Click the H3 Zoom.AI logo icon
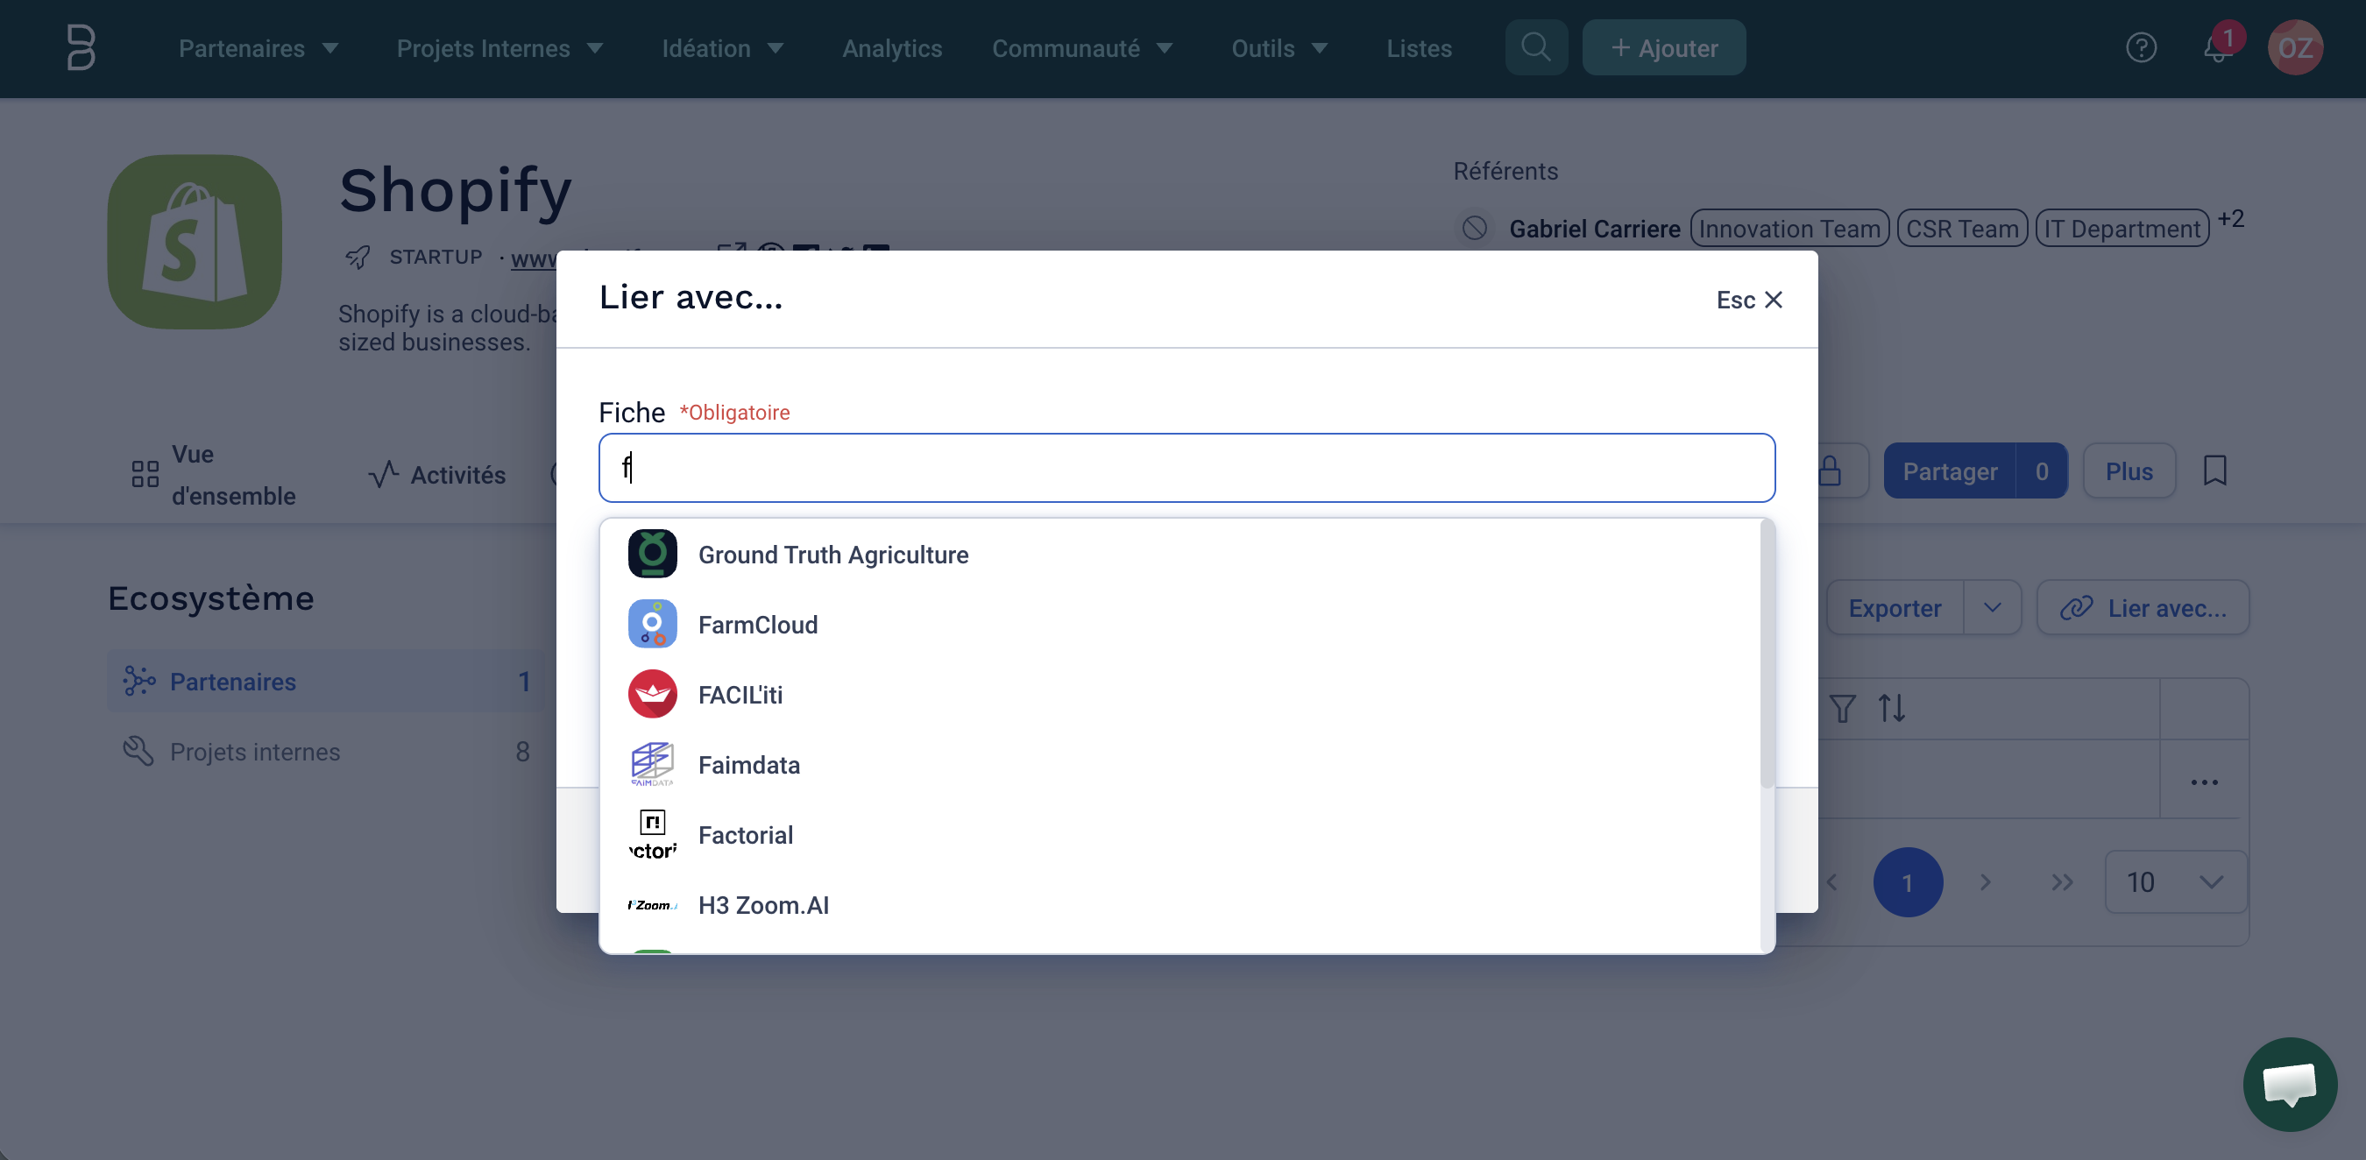 (x=652, y=905)
